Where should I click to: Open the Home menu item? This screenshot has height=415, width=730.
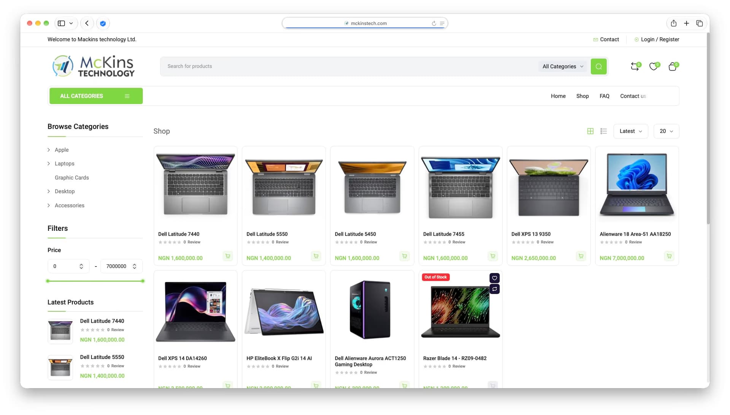tap(558, 96)
